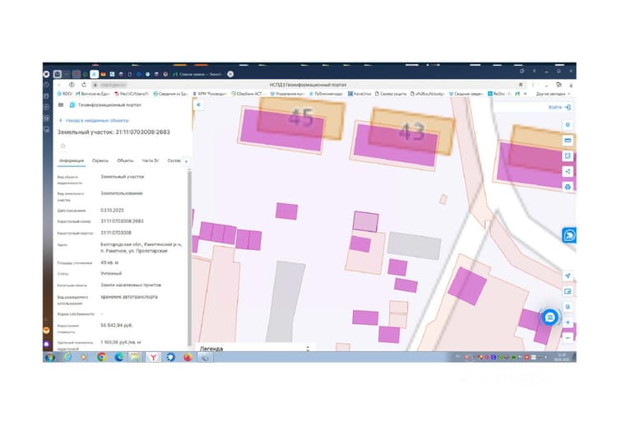Screen dimensions: 617x436
Task: Switch to the Список заявок browser tab
Action: (x=198, y=74)
